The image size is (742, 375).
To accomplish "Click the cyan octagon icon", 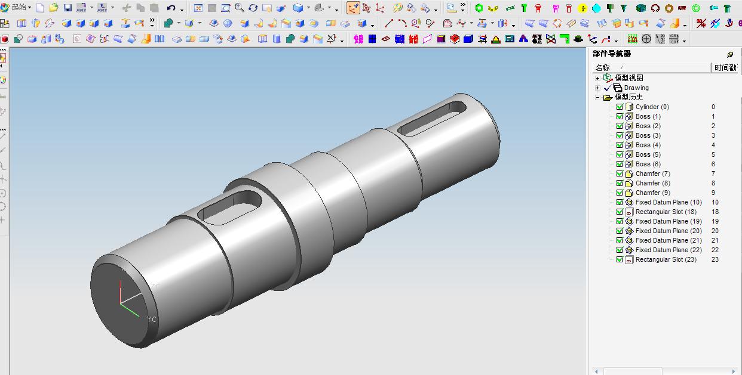I will pos(596,8).
